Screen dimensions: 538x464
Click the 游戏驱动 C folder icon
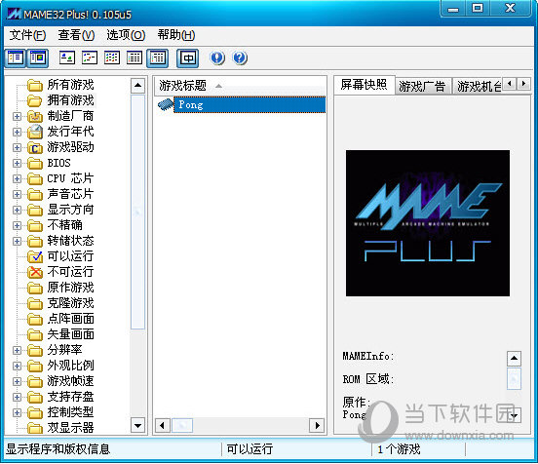[x=35, y=147]
